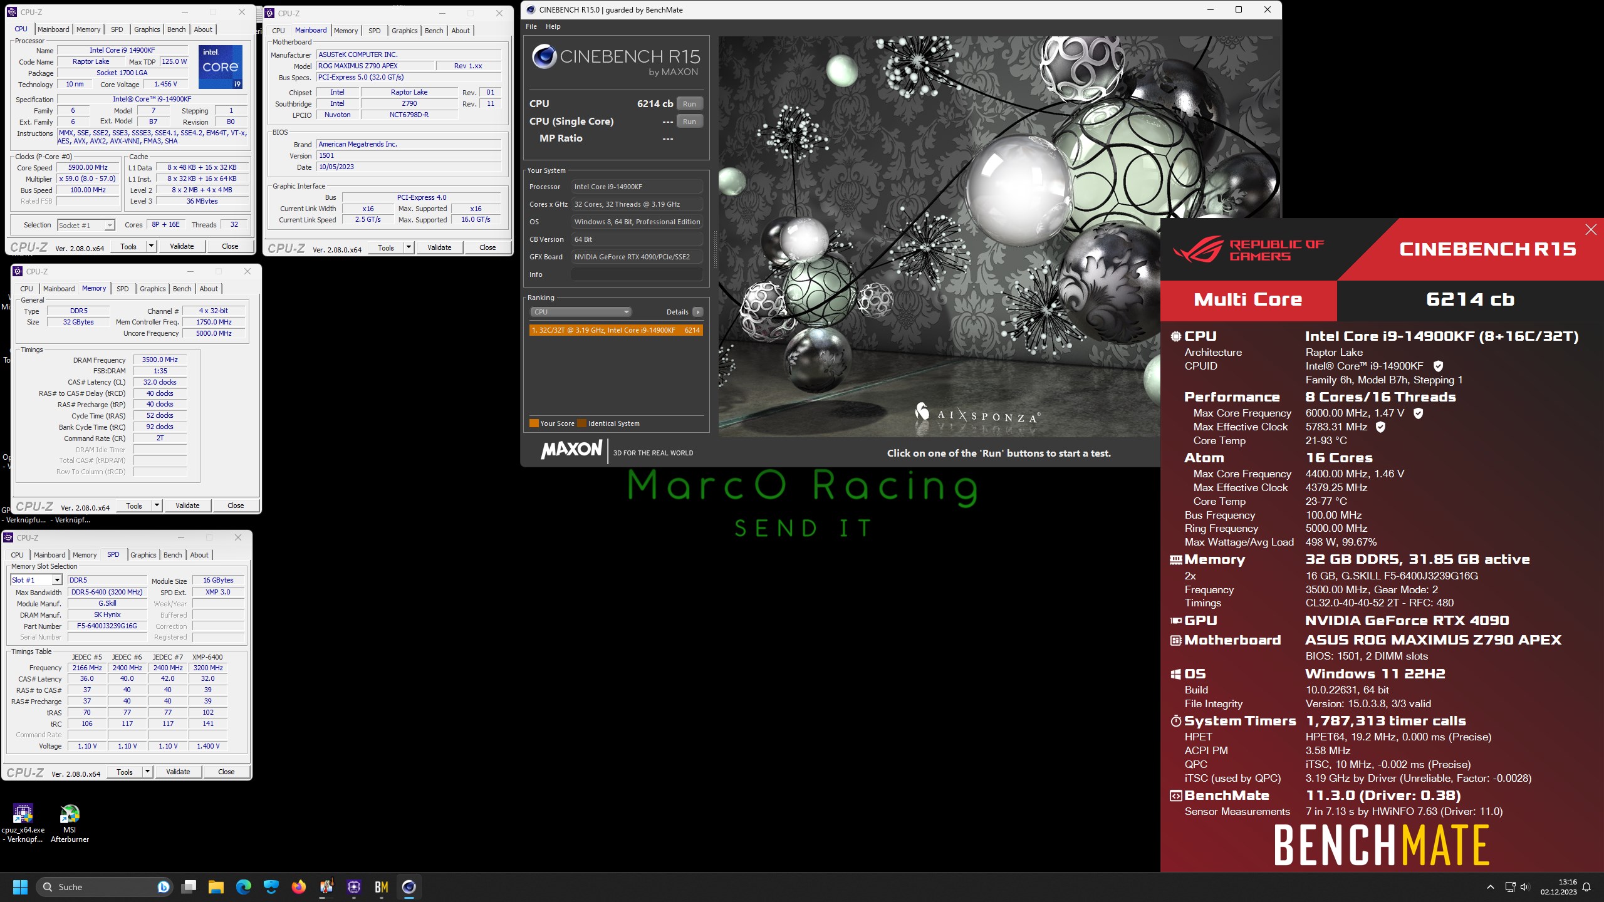
Task: Select SPD tab in the Mainboard CPU-Z window
Action: pyautogui.click(x=375, y=31)
